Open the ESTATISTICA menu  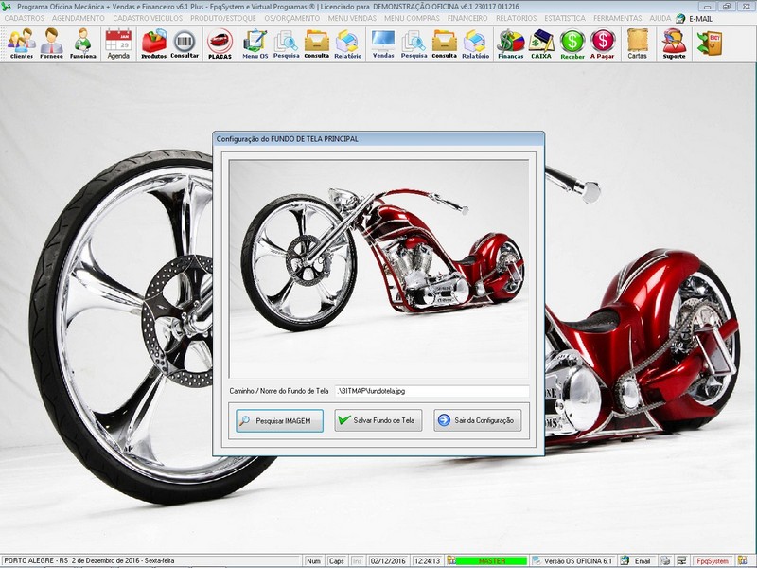[565, 18]
